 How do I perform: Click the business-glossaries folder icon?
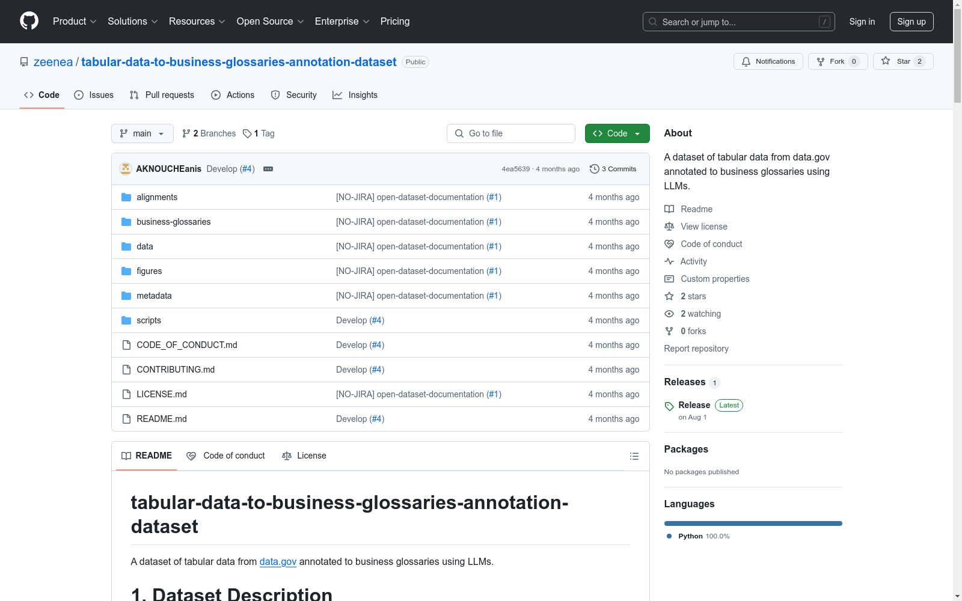pos(126,222)
